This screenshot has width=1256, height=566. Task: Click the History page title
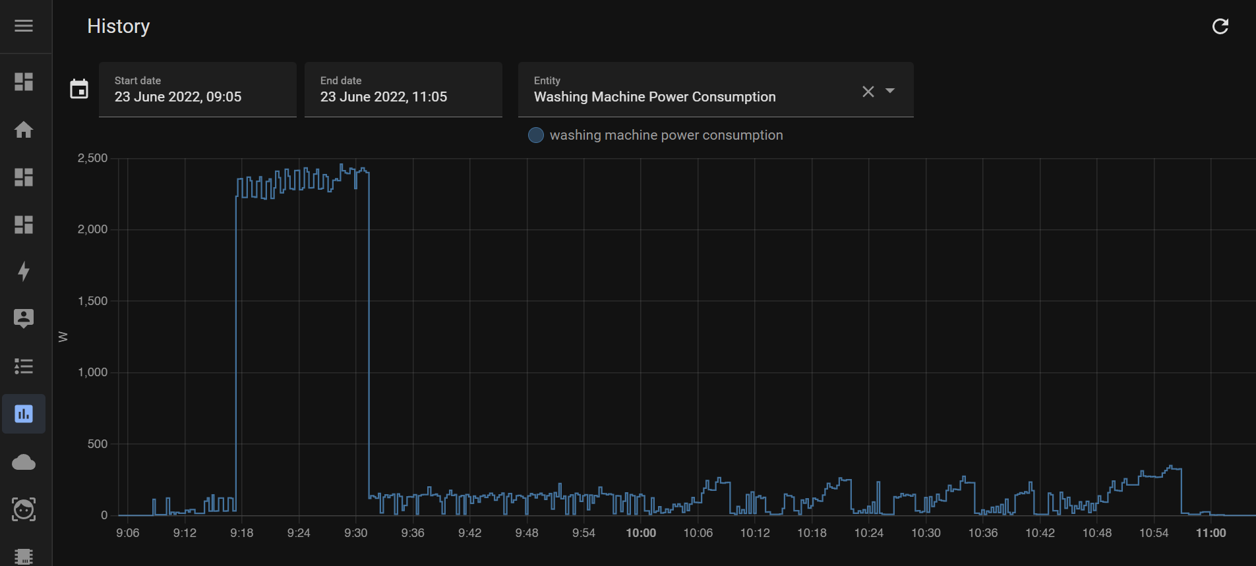point(119,26)
